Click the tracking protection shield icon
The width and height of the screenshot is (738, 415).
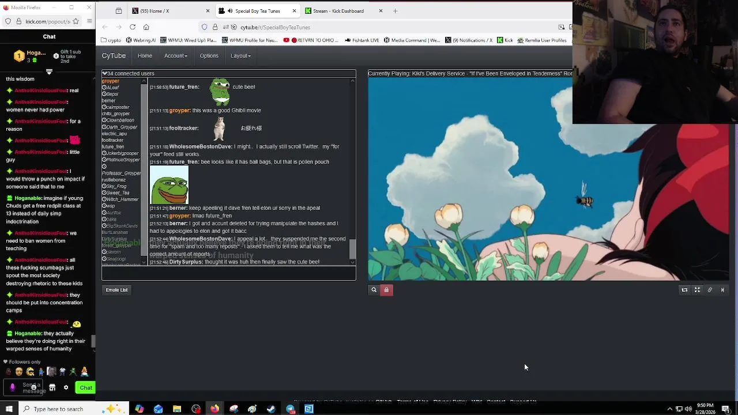(205, 27)
